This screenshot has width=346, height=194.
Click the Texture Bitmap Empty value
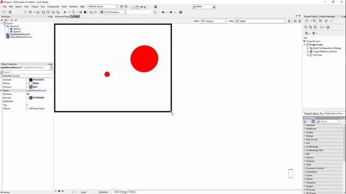click(x=37, y=108)
